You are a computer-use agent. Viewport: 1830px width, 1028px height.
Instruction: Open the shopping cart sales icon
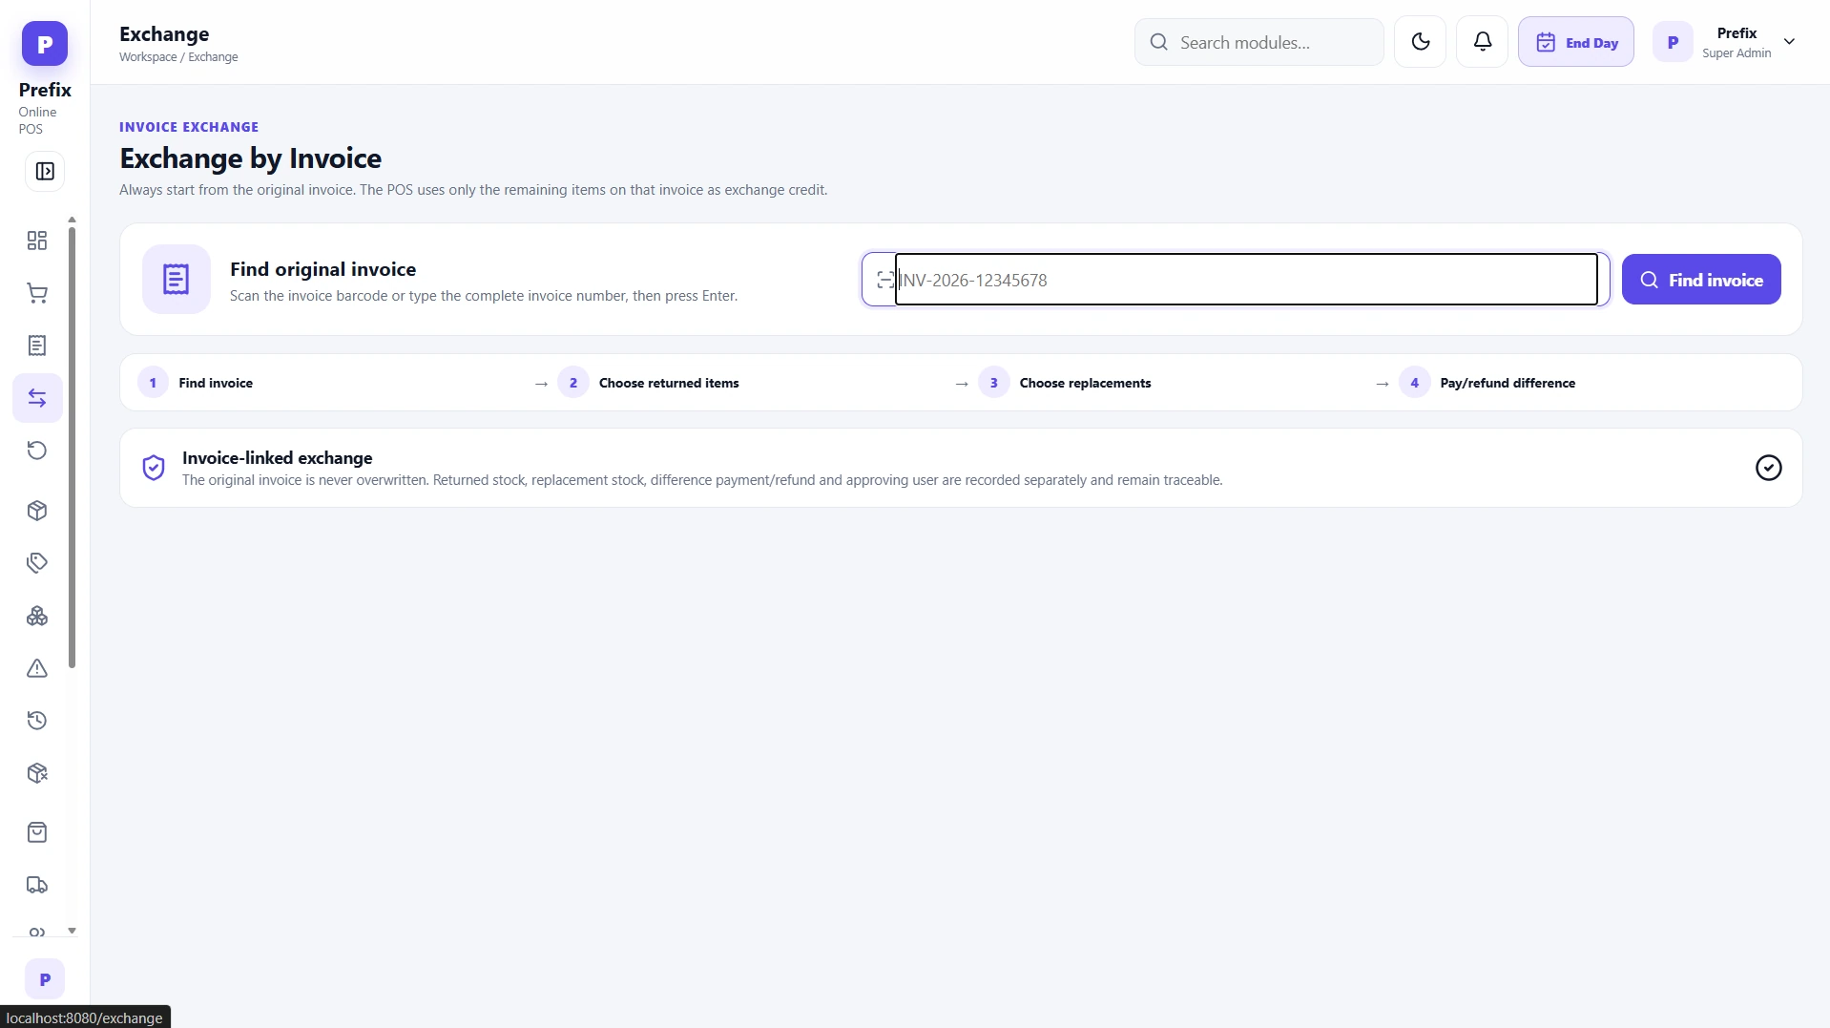point(37,293)
